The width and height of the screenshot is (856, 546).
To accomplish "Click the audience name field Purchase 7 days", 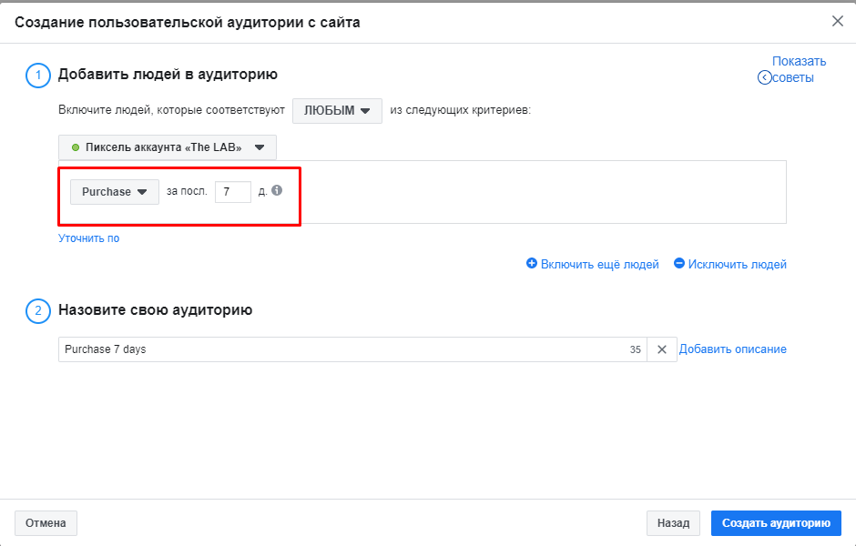I will click(x=273, y=349).
